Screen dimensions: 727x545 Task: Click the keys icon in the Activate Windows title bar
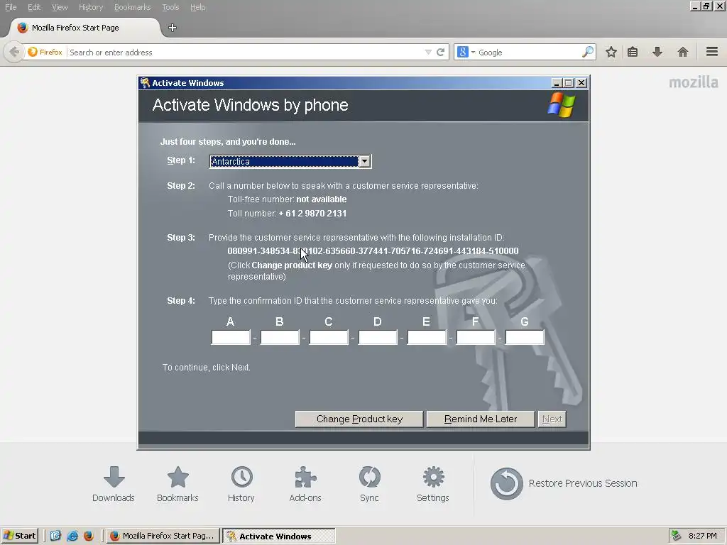[145, 82]
